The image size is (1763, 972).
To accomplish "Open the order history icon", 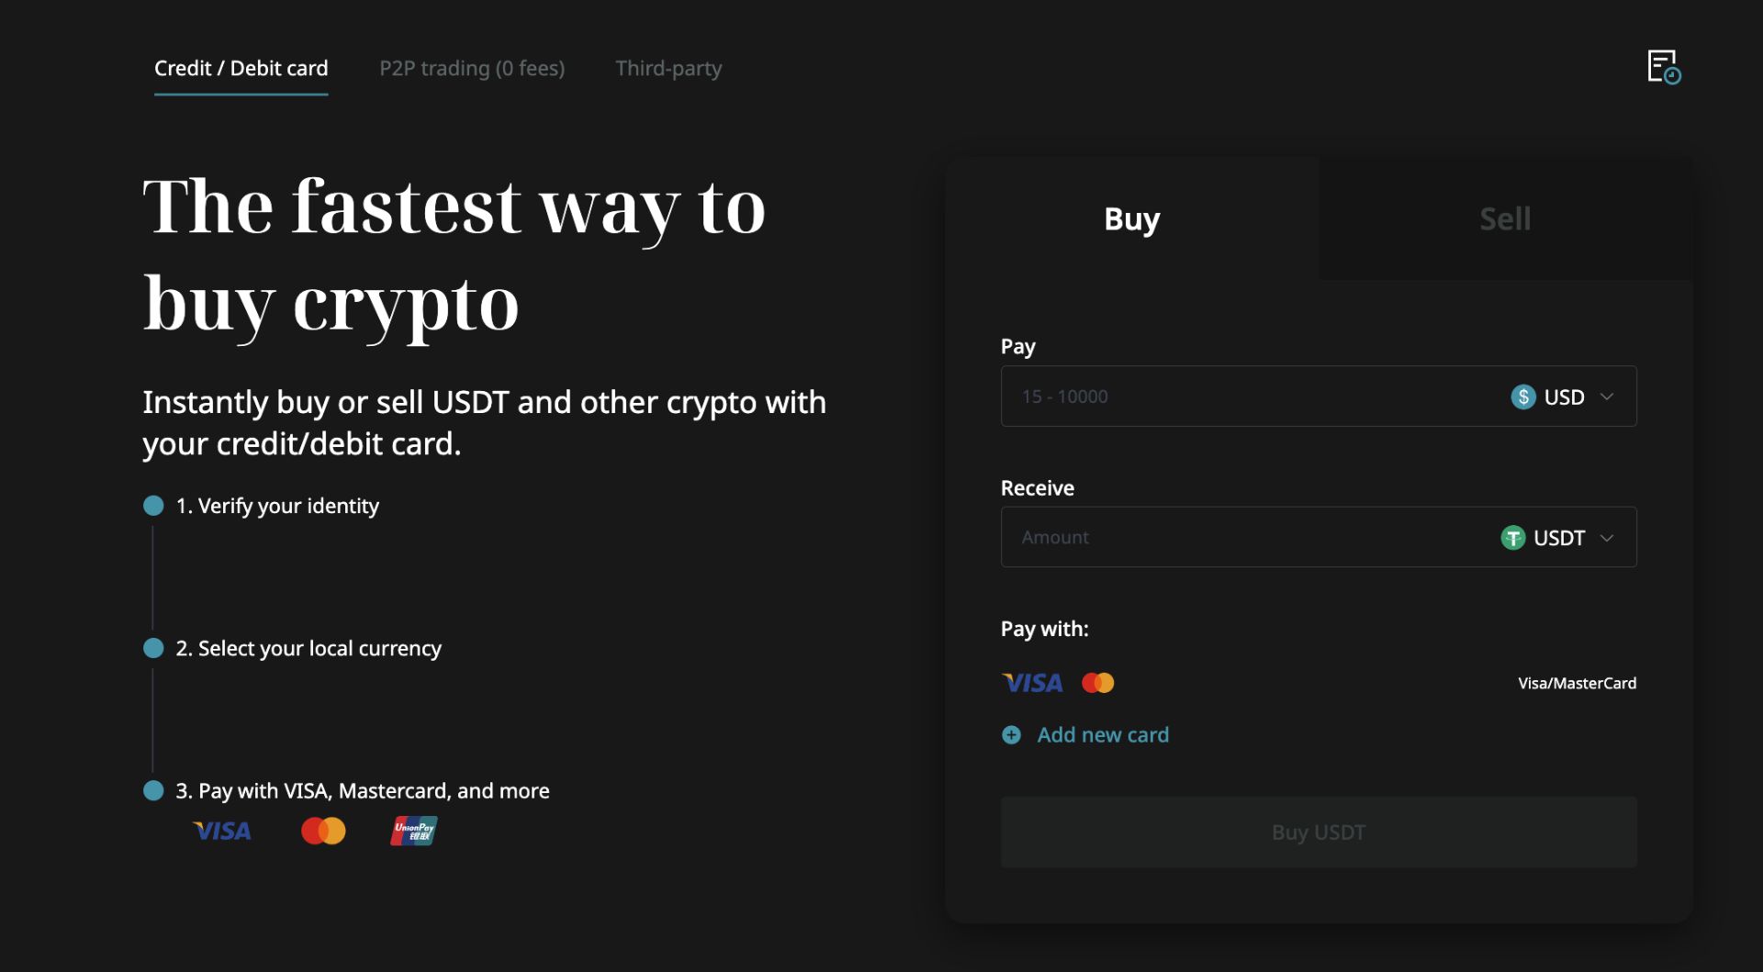I will [x=1664, y=67].
